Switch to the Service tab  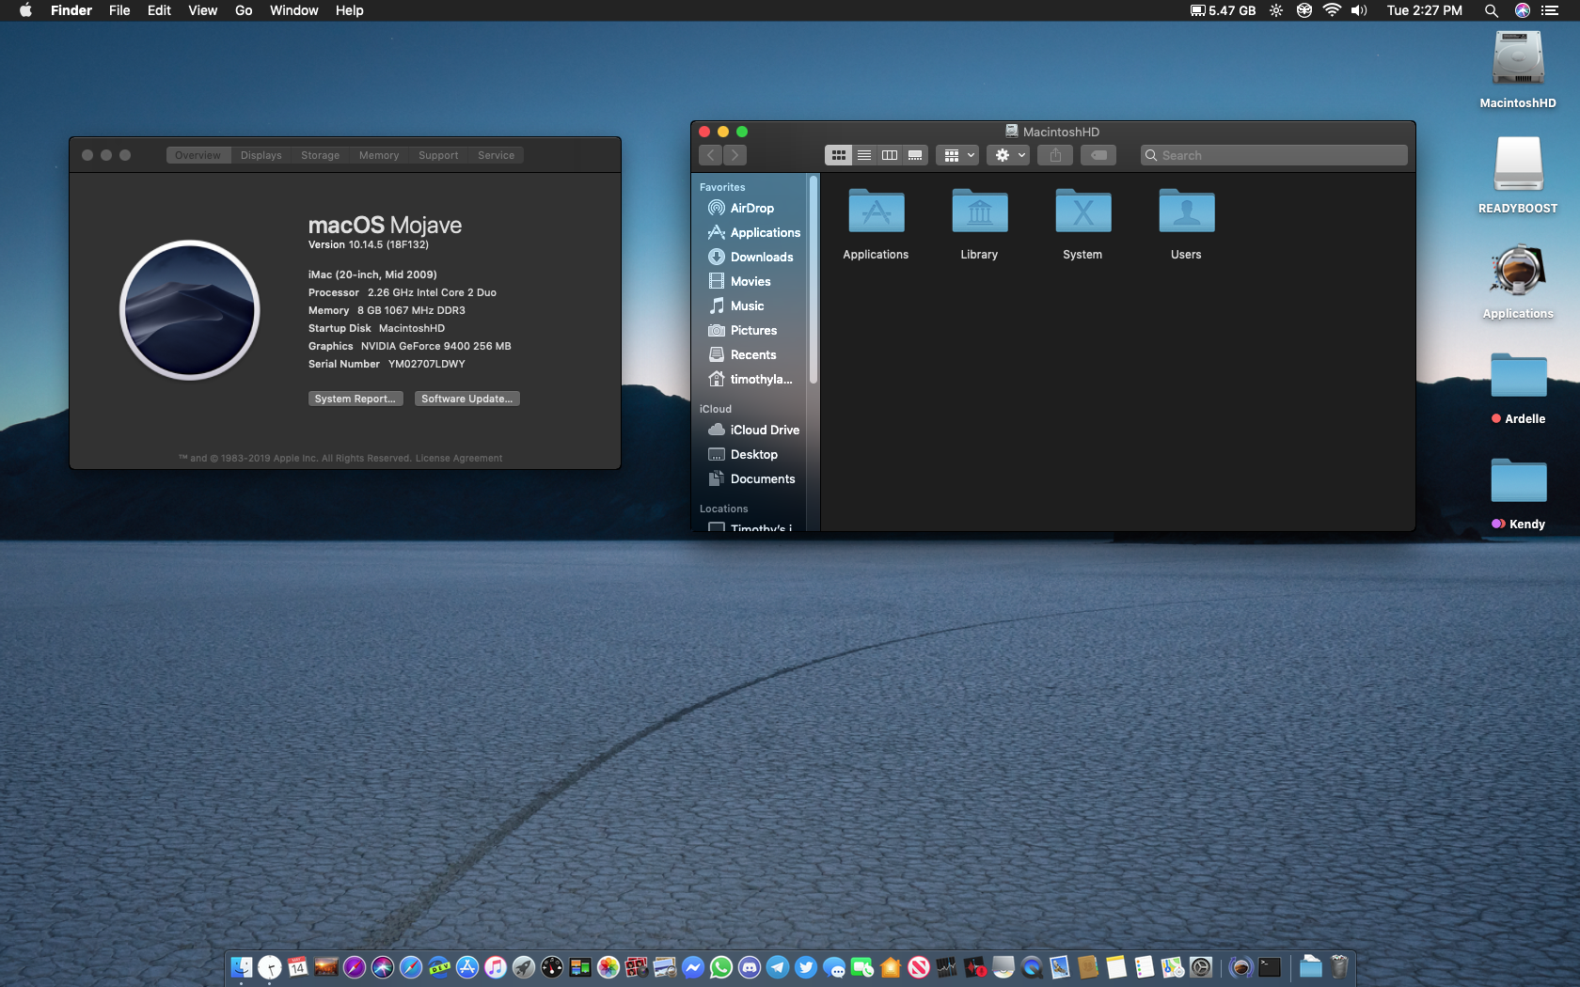[x=496, y=155]
